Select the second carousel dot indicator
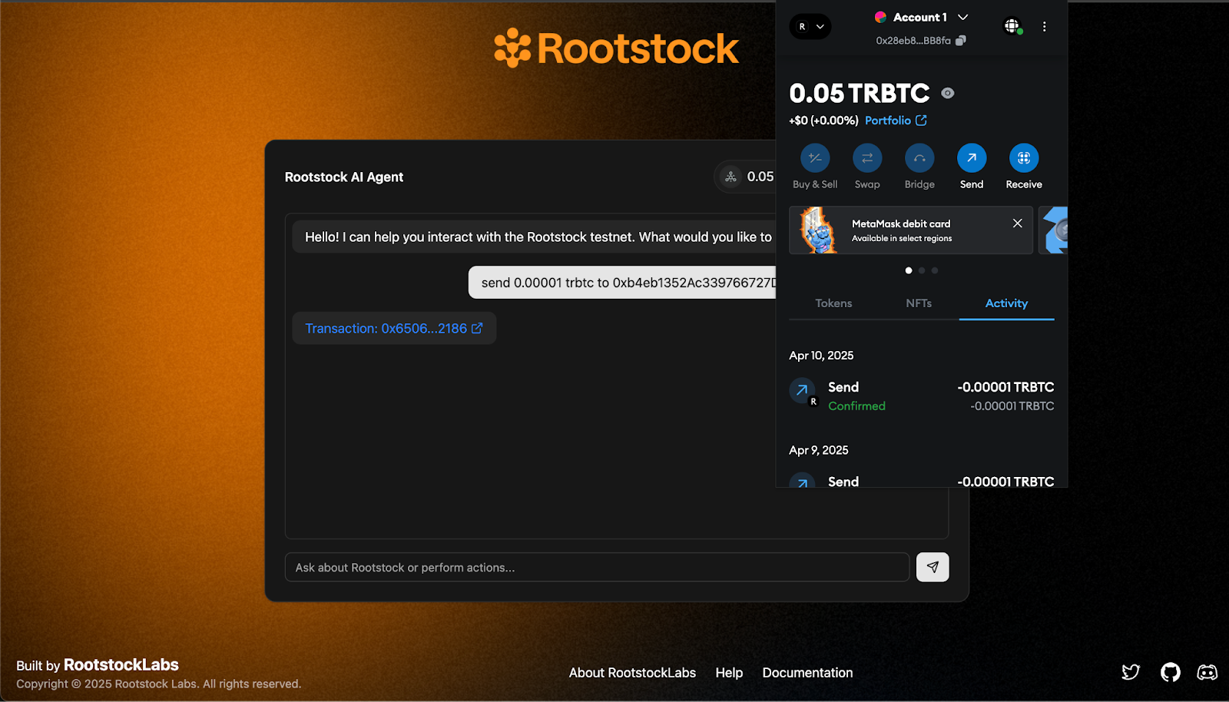This screenshot has height=702, width=1229. pos(922,270)
